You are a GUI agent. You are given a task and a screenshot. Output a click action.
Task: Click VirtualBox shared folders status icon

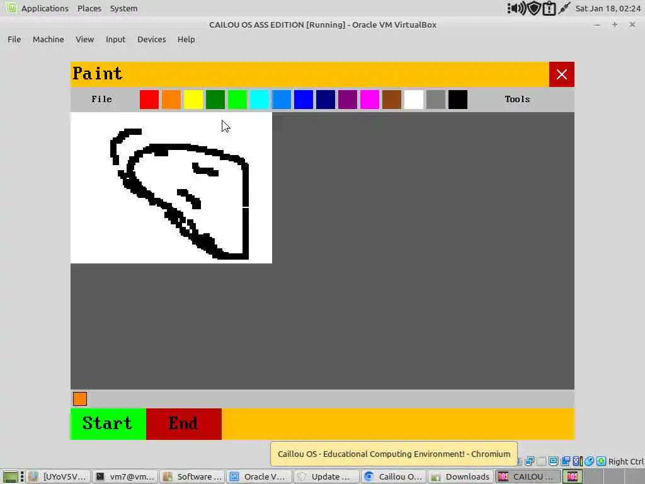pyautogui.click(x=565, y=461)
